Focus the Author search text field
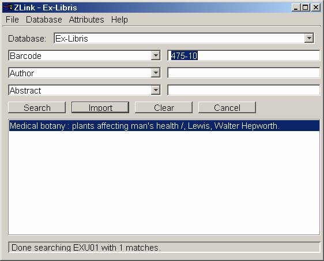 coord(244,73)
